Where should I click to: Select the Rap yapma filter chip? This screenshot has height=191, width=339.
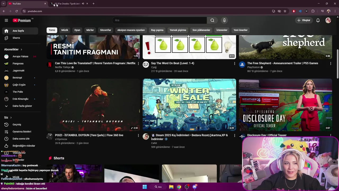(x=157, y=30)
